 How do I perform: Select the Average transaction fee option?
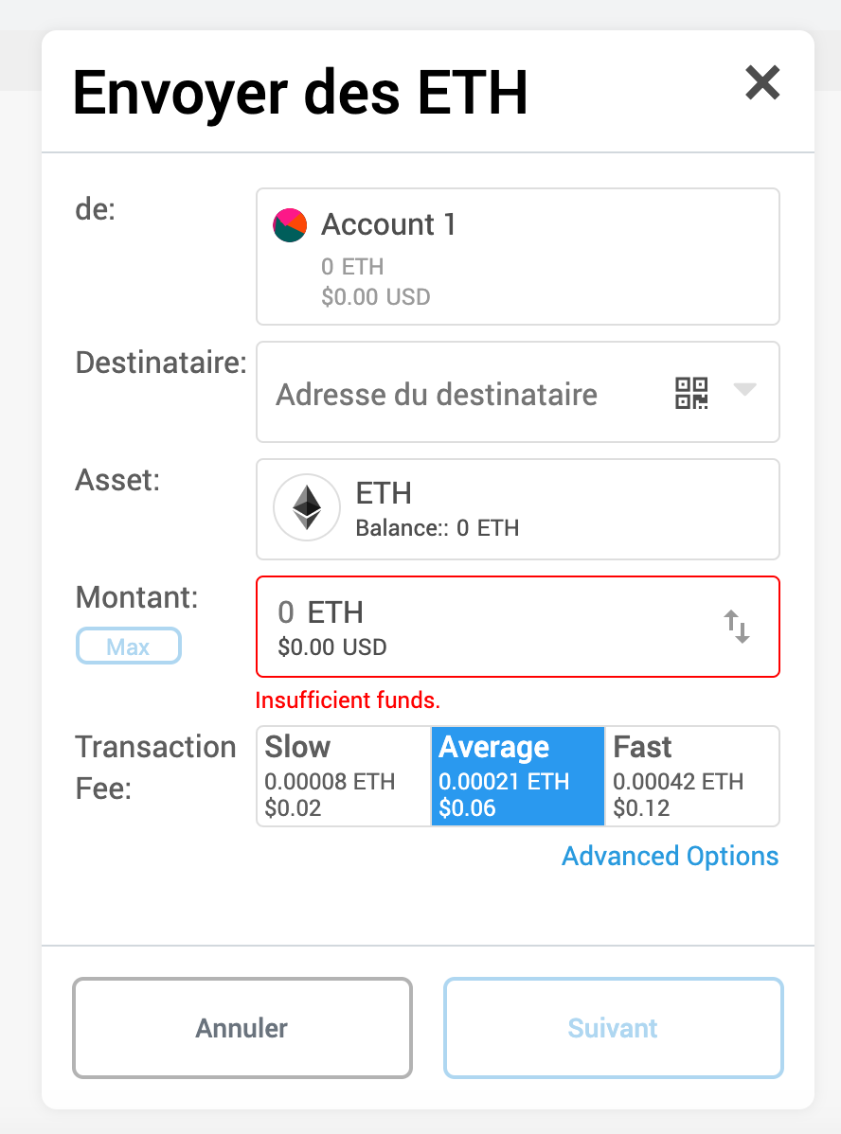pos(517,776)
